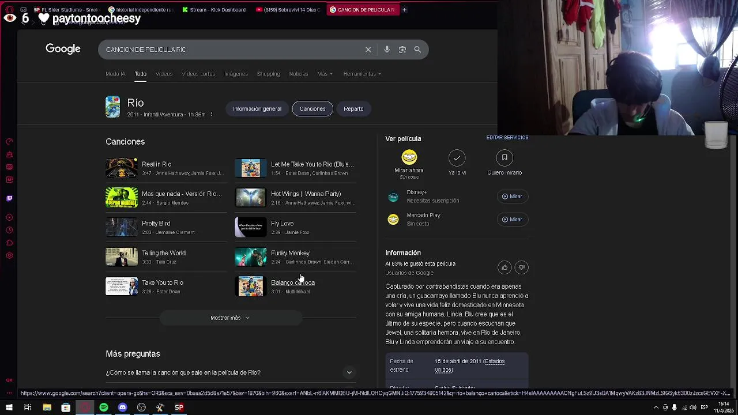Screen dimensions: 738x415
Task: Open Spotify from taskbar
Action: [104, 408]
